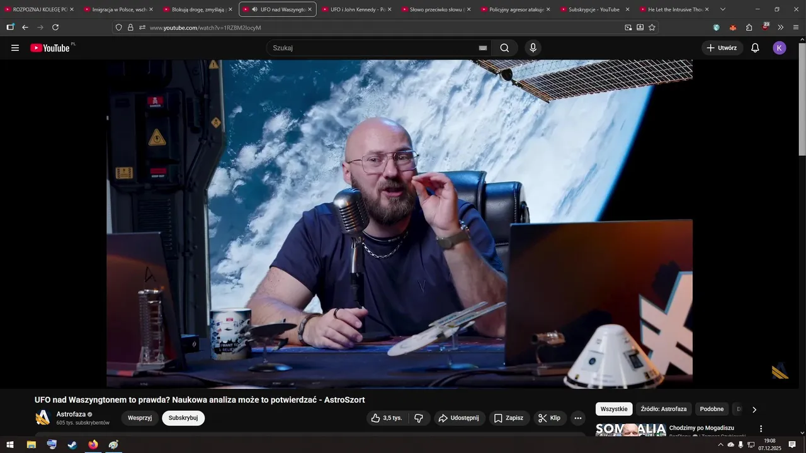Click the Astrofaza channel avatar
Image resolution: width=806 pixels, height=453 pixels.
pyautogui.click(x=43, y=418)
